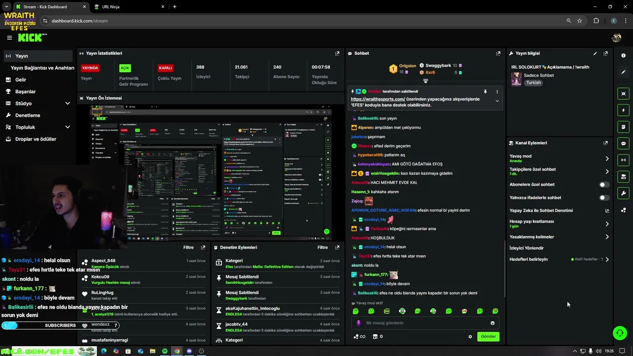Click the document sidebar icon
633x356 pixels.
[x=623, y=127]
